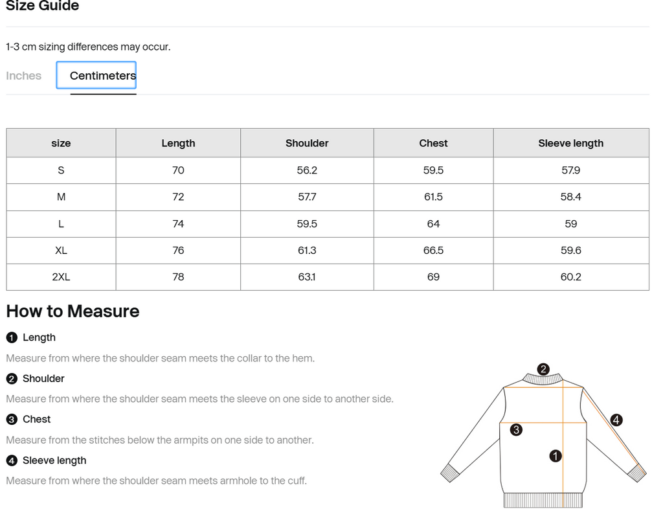The image size is (663, 509).
Task: Click the number 2 Shoulder bullet icon
Action: pyautogui.click(x=12, y=379)
